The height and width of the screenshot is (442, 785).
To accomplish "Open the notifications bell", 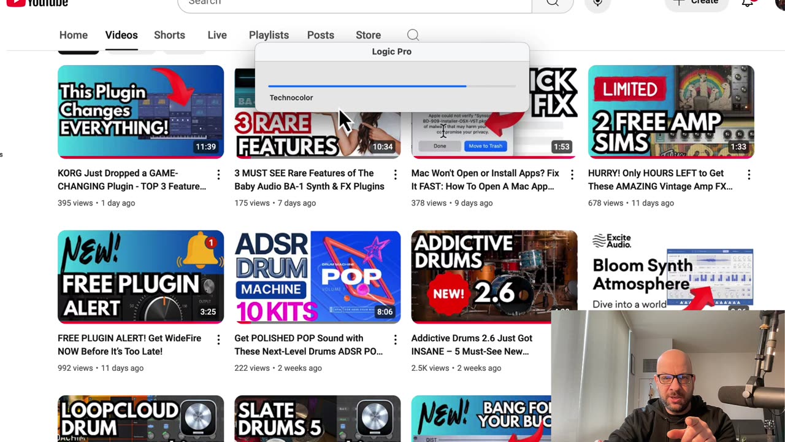I will pos(748,3).
